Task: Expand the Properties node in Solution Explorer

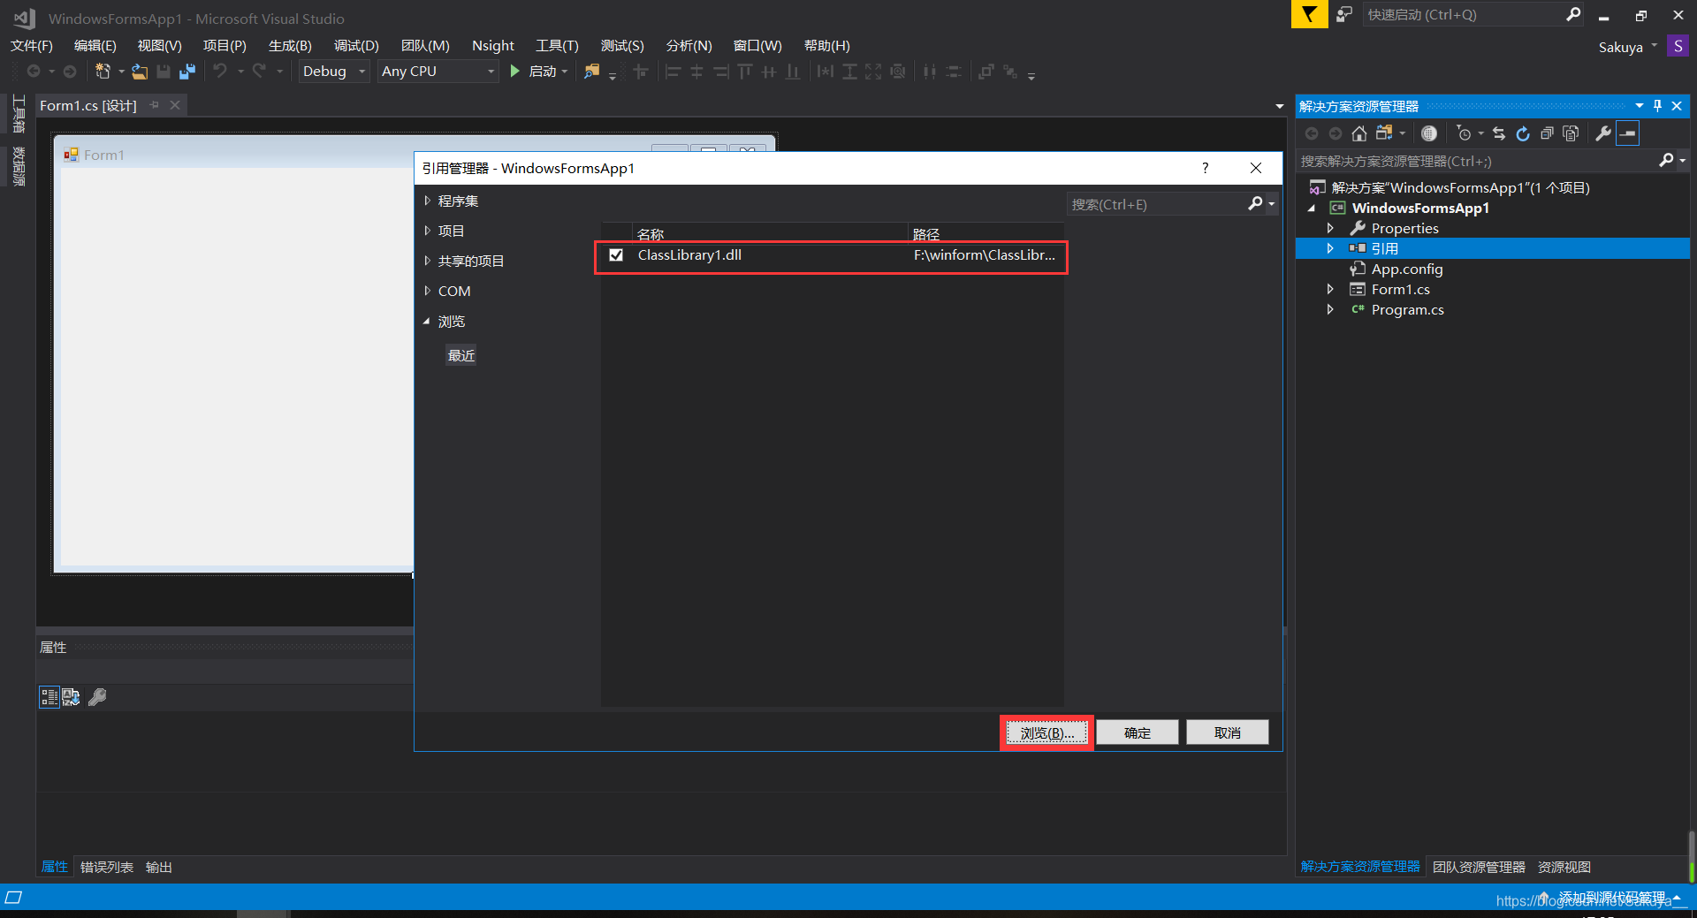Action: [1330, 228]
